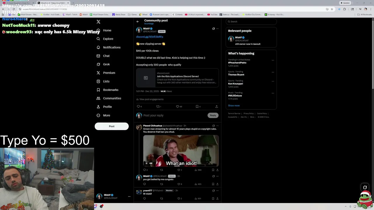
Task: Pause the What an idiot GIF
Action: pyautogui.click(x=146, y=163)
